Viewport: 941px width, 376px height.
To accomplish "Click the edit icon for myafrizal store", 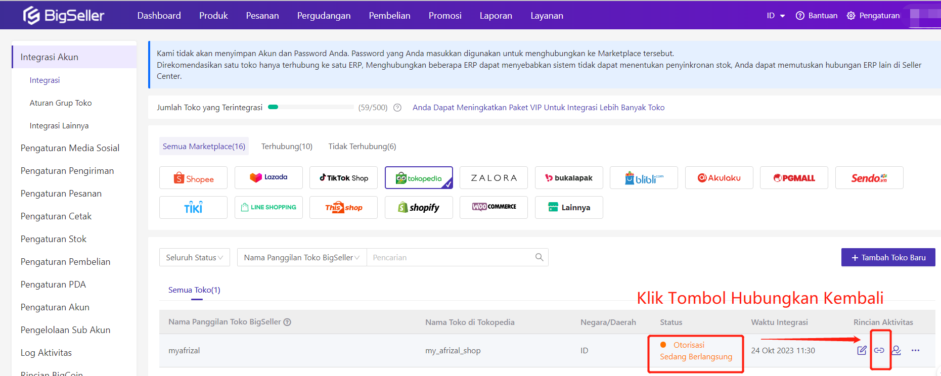I will pyautogui.click(x=862, y=350).
